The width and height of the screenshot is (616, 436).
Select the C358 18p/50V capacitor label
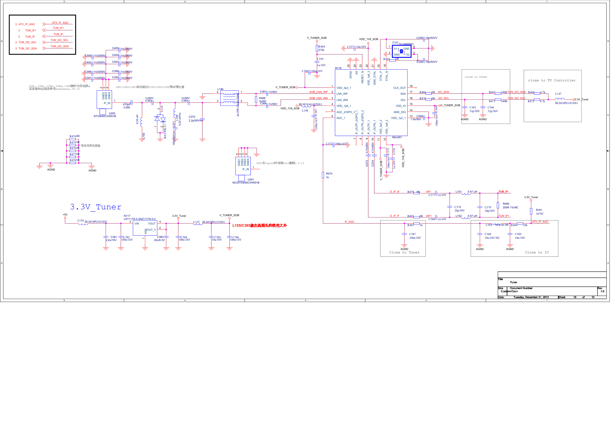click(x=427, y=62)
